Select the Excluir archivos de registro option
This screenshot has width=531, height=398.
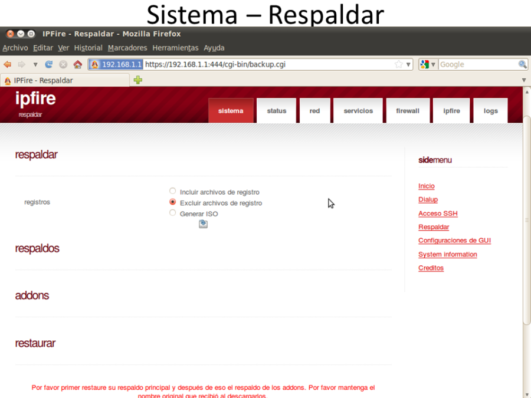pyautogui.click(x=172, y=202)
